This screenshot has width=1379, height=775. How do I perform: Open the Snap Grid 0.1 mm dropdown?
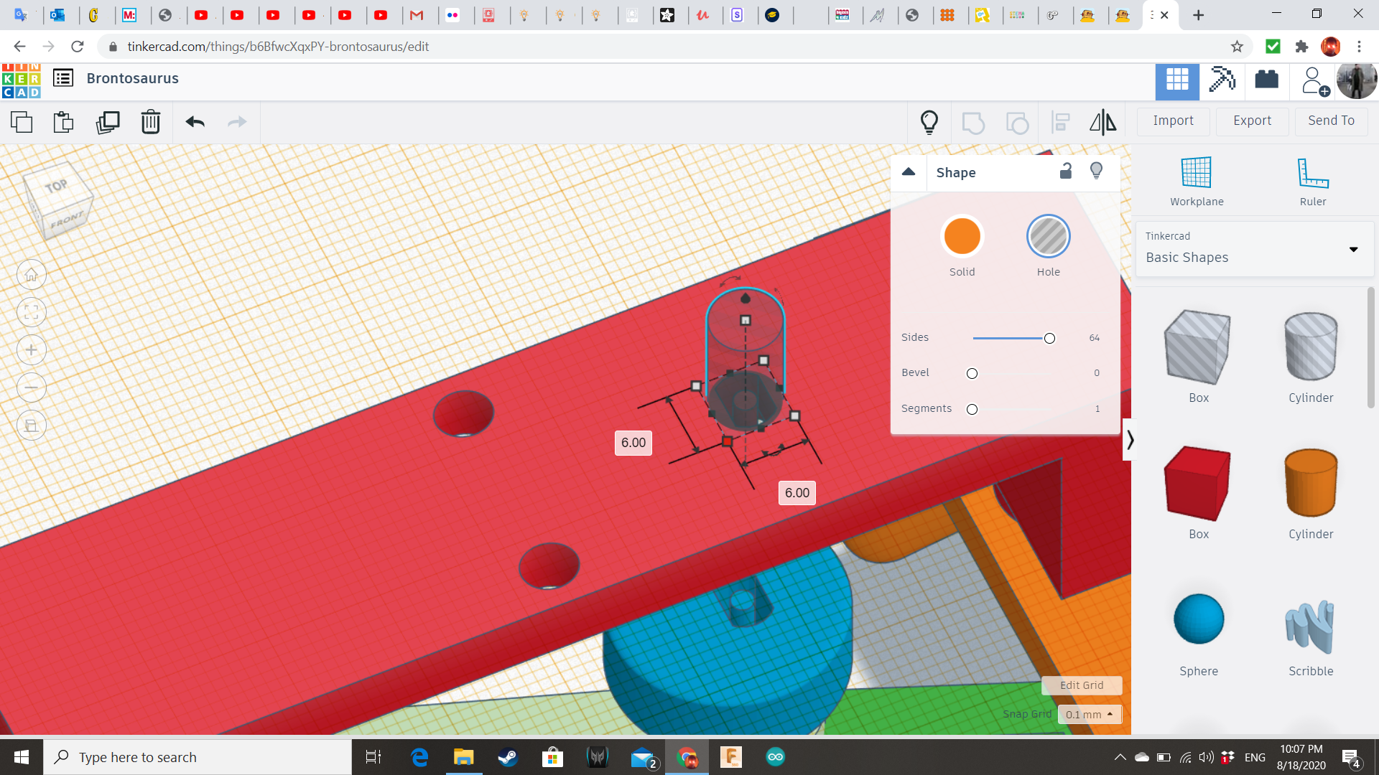tap(1089, 714)
